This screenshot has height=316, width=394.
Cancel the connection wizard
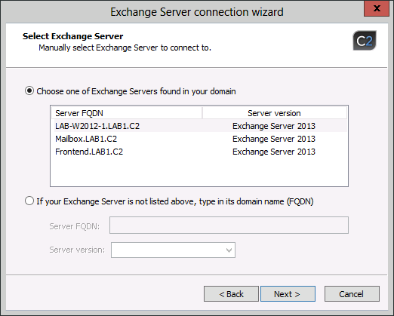352,293
